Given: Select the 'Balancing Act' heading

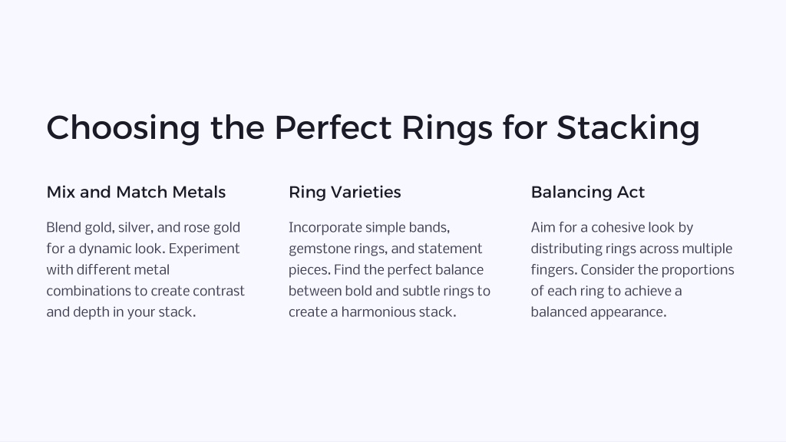Looking at the screenshot, I should coord(587,193).
